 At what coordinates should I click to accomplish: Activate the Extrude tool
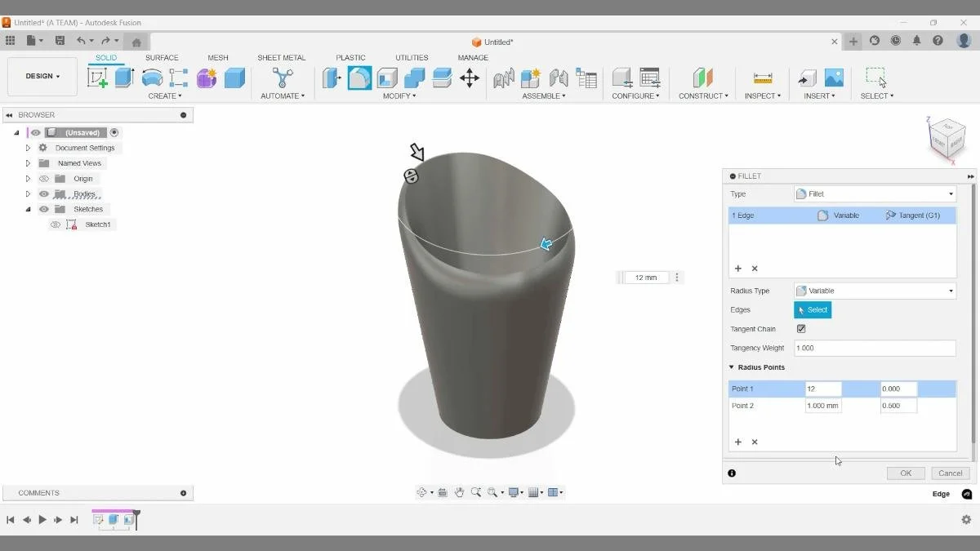pos(124,77)
